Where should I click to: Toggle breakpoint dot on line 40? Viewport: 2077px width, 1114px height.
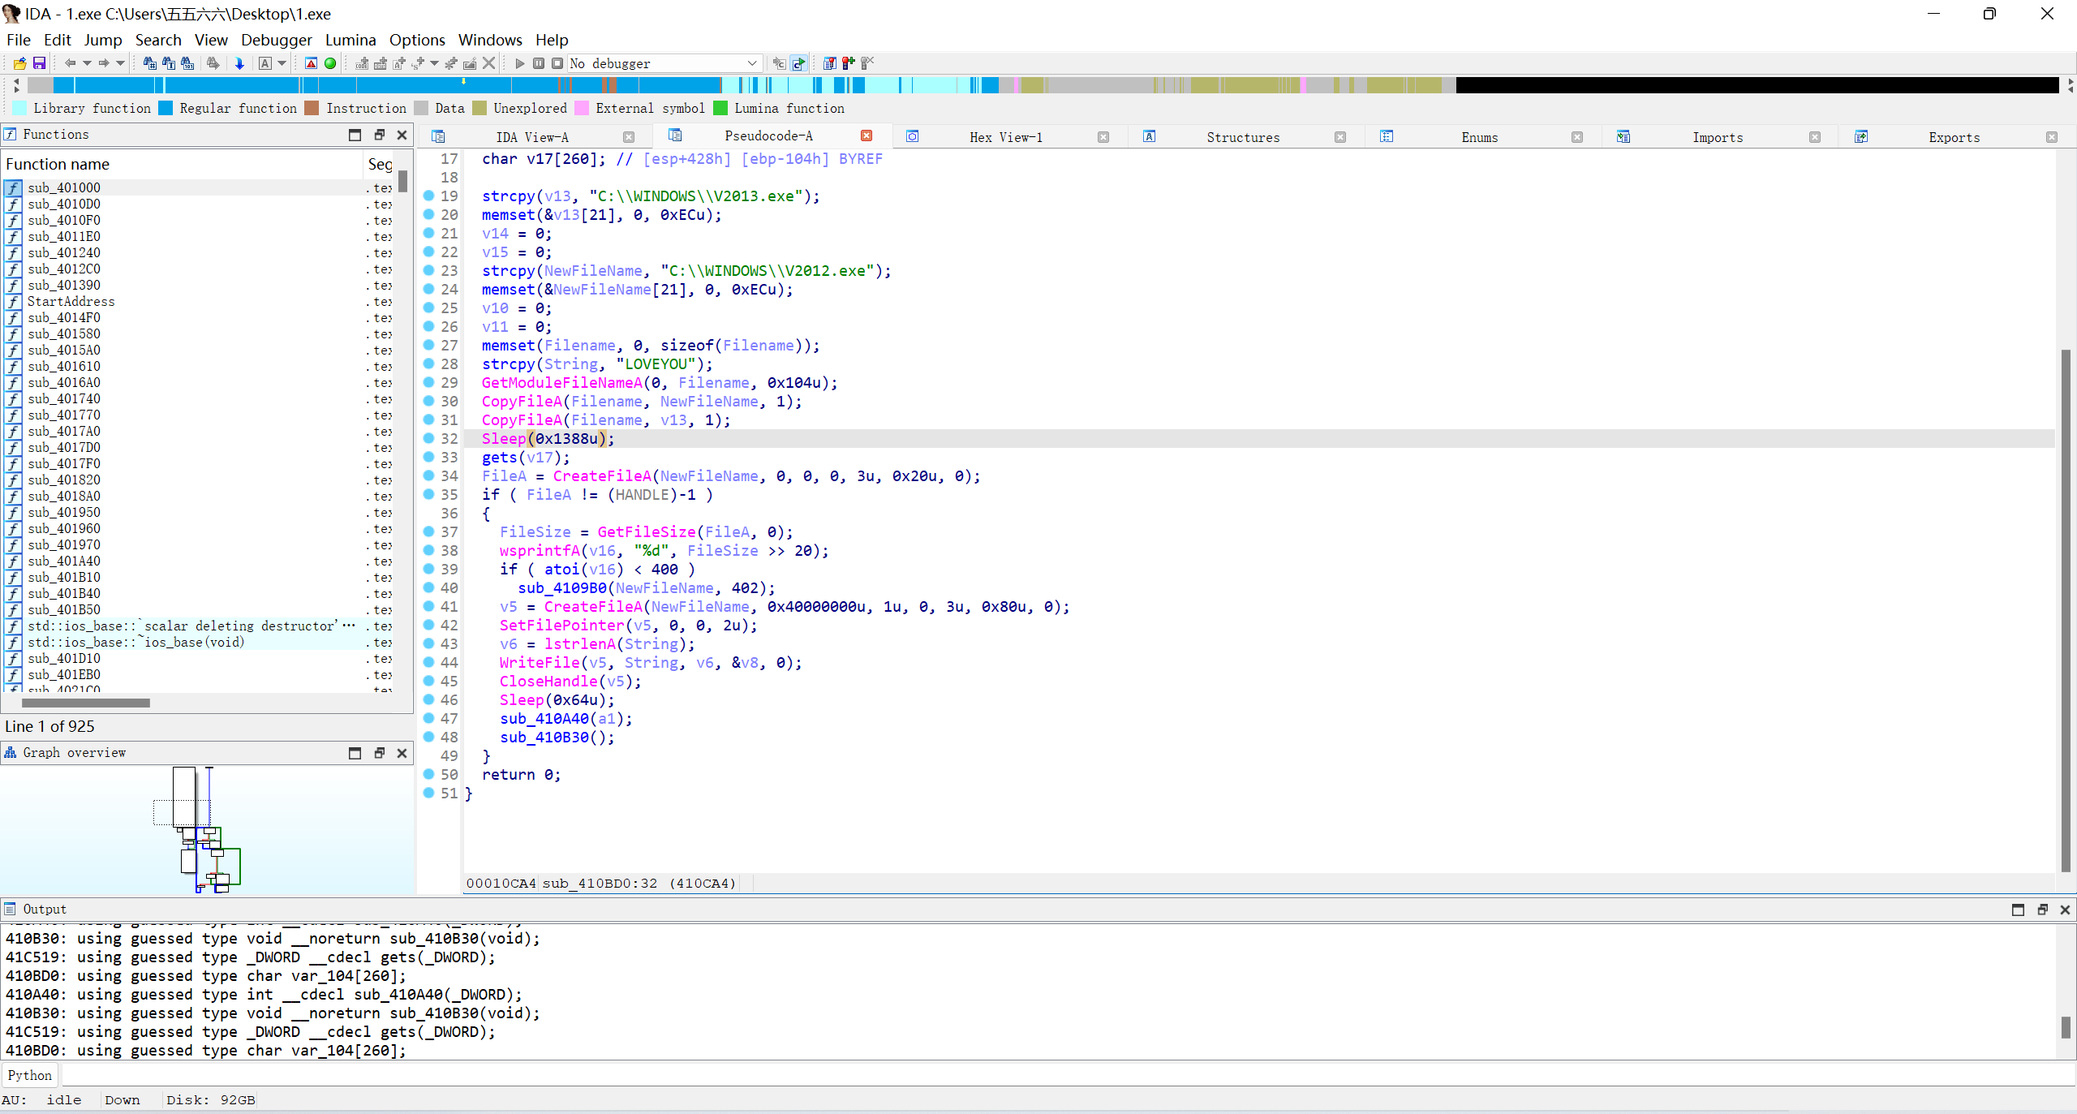coord(429,587)
